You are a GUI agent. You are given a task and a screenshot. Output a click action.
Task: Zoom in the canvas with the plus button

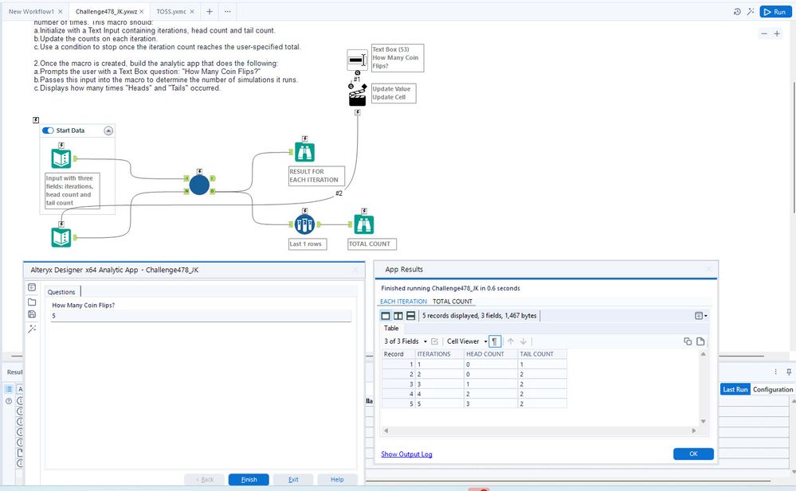(x=777, y=34)
